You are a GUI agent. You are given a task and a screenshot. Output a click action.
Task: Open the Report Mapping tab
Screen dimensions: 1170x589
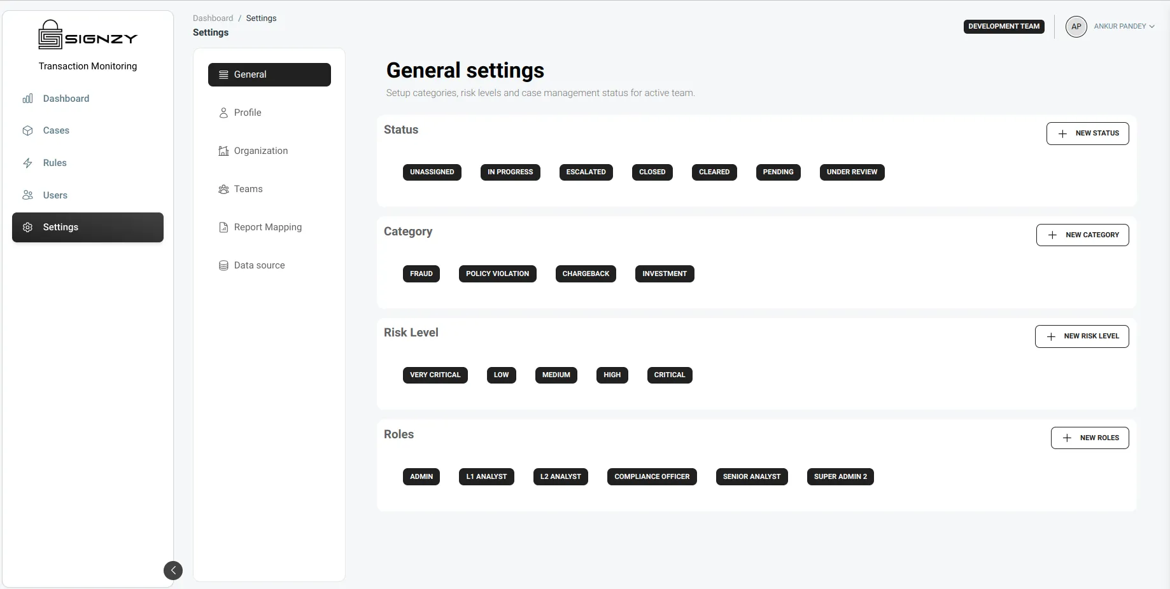tap(269, 227)
